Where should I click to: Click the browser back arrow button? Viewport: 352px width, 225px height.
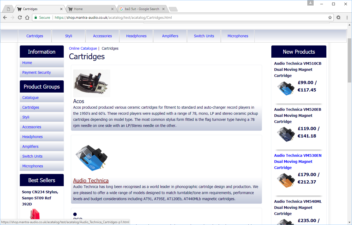click(x=5, y=17)
